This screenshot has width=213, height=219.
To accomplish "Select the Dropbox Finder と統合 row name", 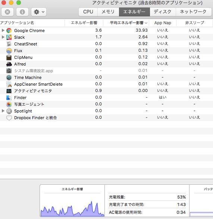I will coord(35,118).
